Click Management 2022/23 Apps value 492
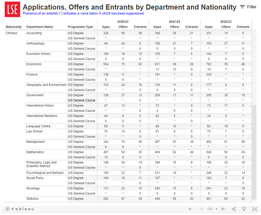This screenshot has width=261, height=215. click(x=209, y=142)
